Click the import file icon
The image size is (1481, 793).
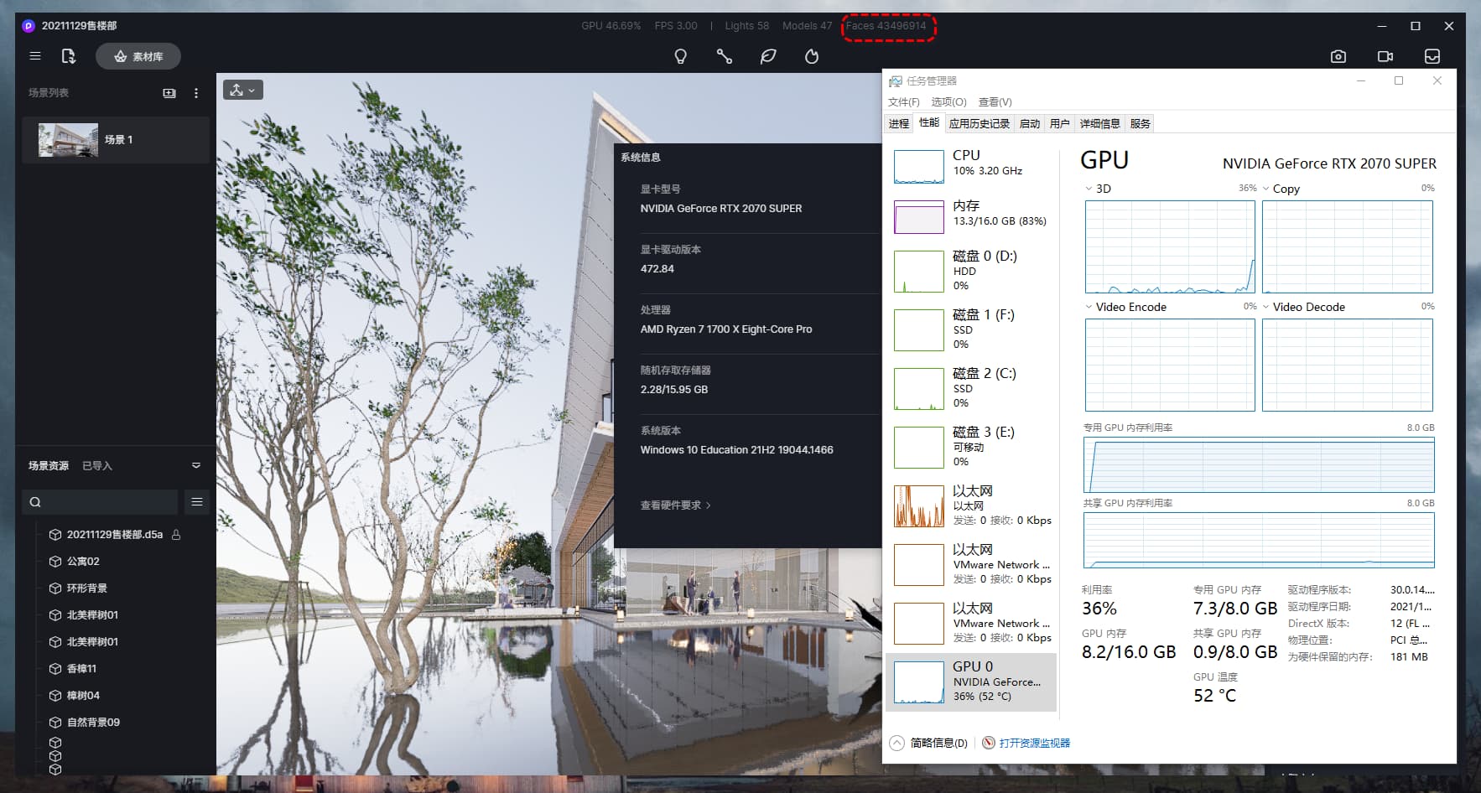coord(69,56)
